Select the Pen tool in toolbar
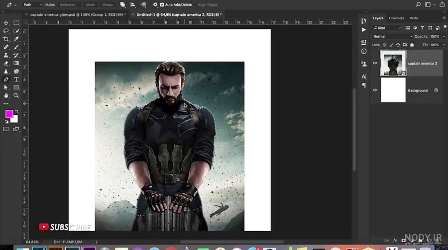The image size is (448, 250). pyautogui.click(x=5, y=80)
